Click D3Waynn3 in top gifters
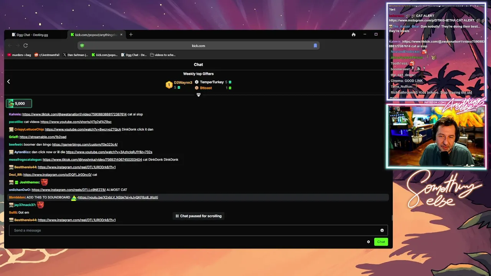Screen dimensions: 491x276 pyautogui.click(x=183, y=82)
